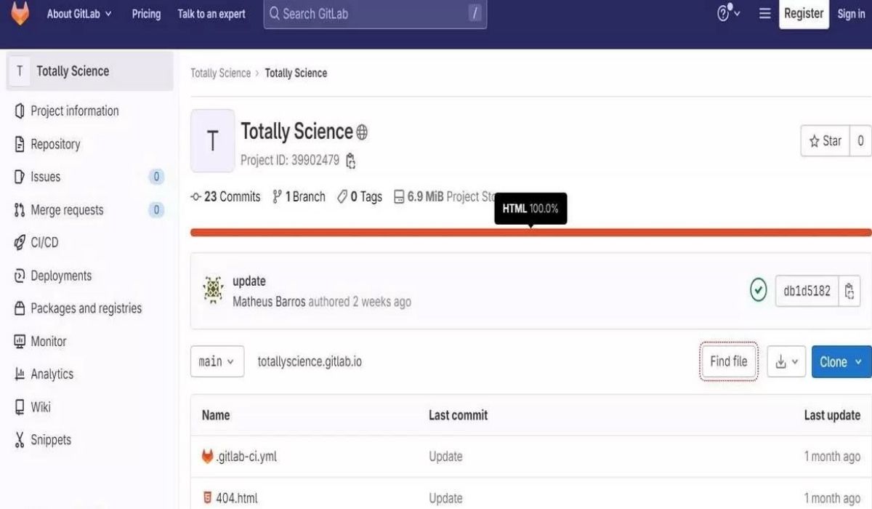Click the GitLab fox logo

tap(20, 12)
